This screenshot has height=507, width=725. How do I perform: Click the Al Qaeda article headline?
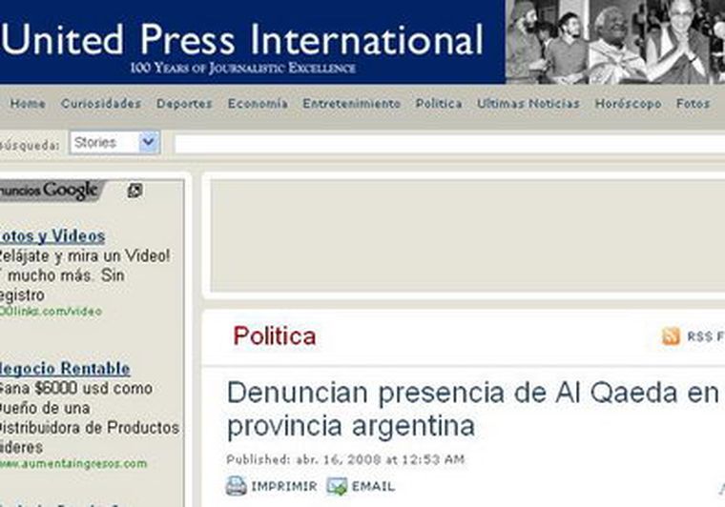(x=472, y=409)
